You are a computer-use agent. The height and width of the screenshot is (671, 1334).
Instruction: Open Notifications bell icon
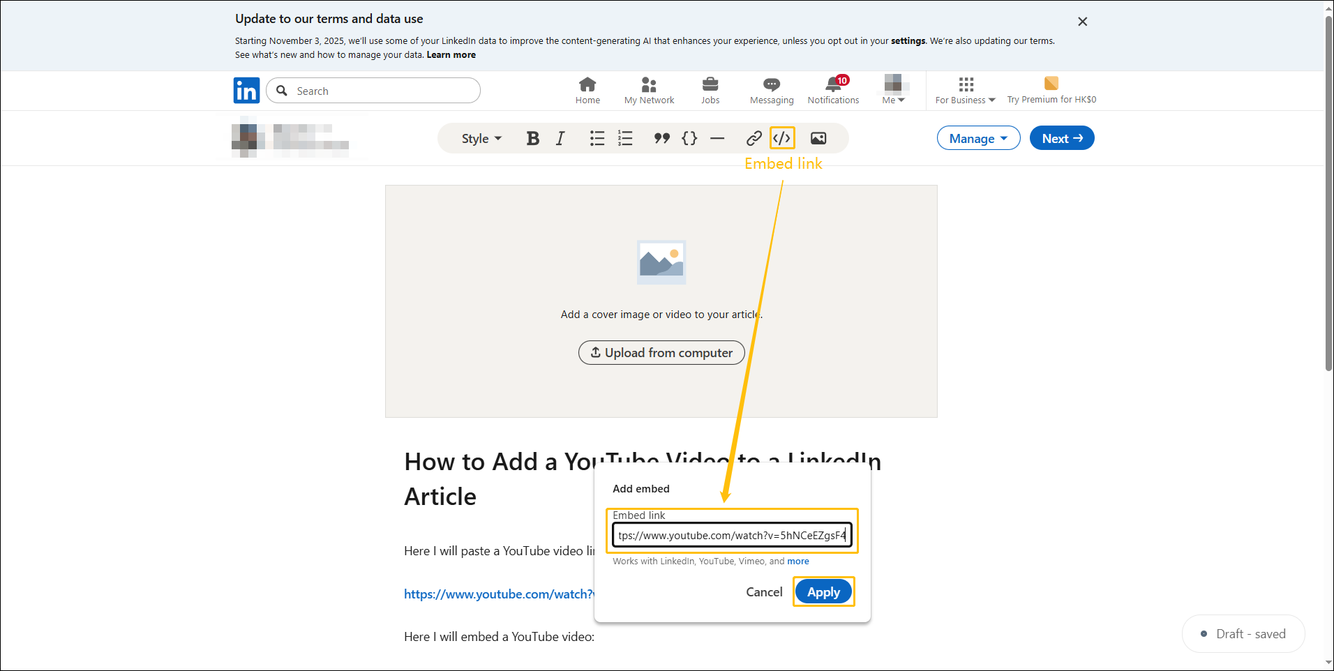point(833,84)
